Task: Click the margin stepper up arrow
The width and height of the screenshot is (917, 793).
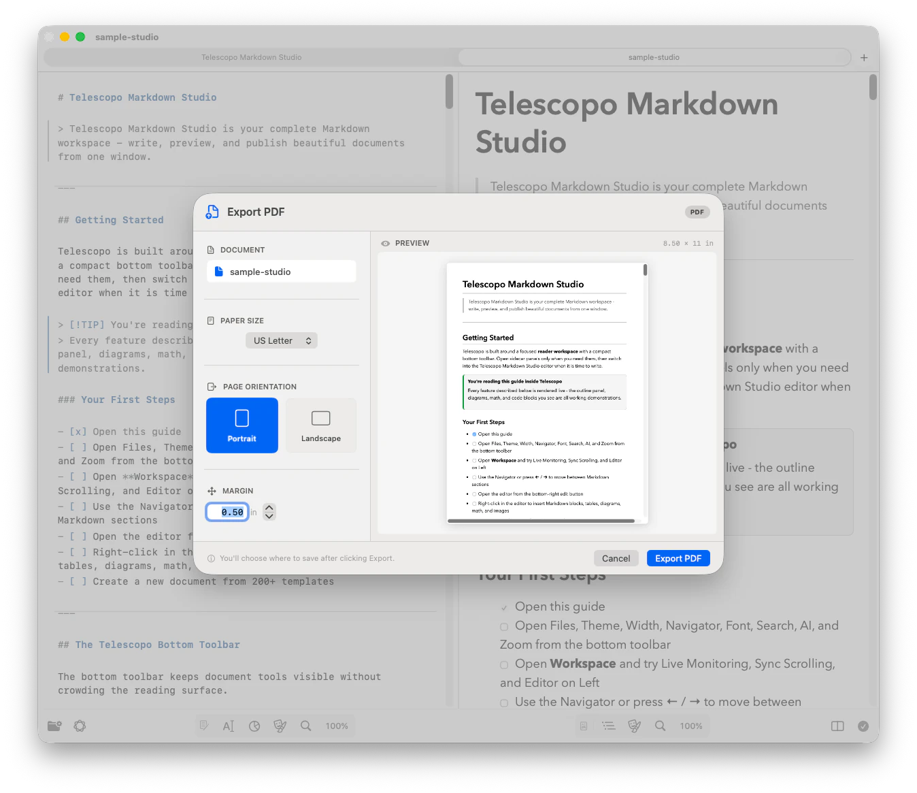Action: pos(269,508)
